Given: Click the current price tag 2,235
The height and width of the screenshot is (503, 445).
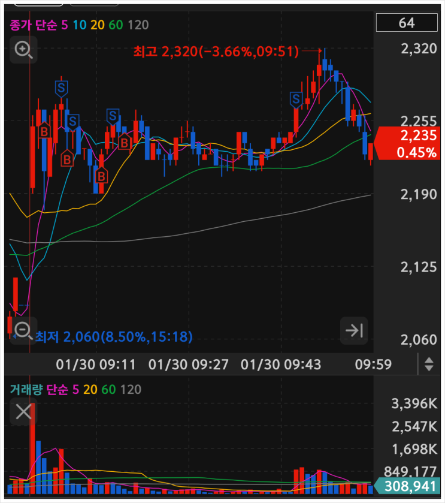Looking at the screenshot, I should pyautogui.click(x=407, y=143).
